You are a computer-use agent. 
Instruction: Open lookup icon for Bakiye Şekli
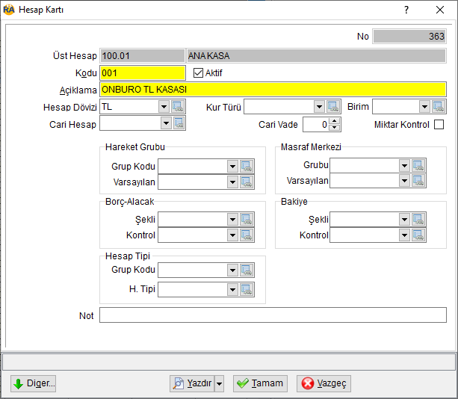point(418,220)
